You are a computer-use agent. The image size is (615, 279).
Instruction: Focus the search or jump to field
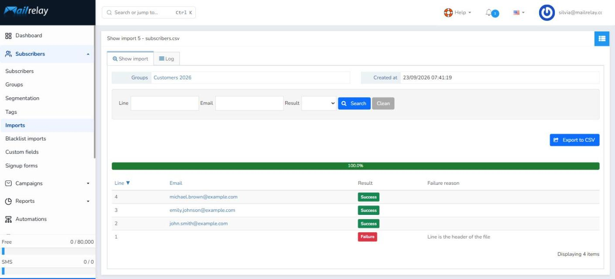click(149, 13)
